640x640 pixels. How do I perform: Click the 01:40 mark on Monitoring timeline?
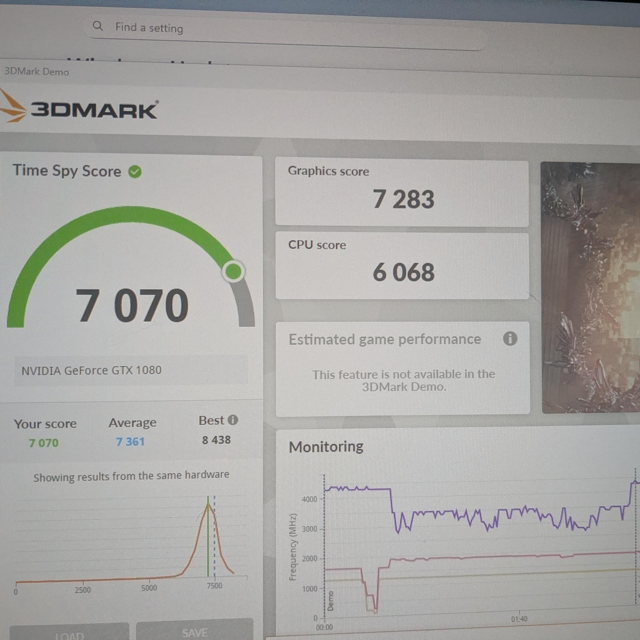point(519,619)
